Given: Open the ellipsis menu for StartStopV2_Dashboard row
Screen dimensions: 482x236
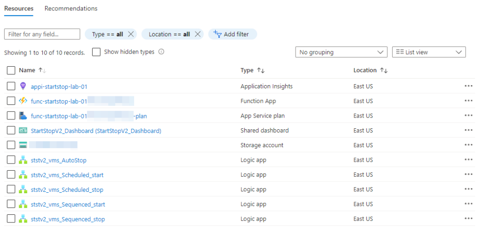Looking at the screenshot, I should pos(468,130).
